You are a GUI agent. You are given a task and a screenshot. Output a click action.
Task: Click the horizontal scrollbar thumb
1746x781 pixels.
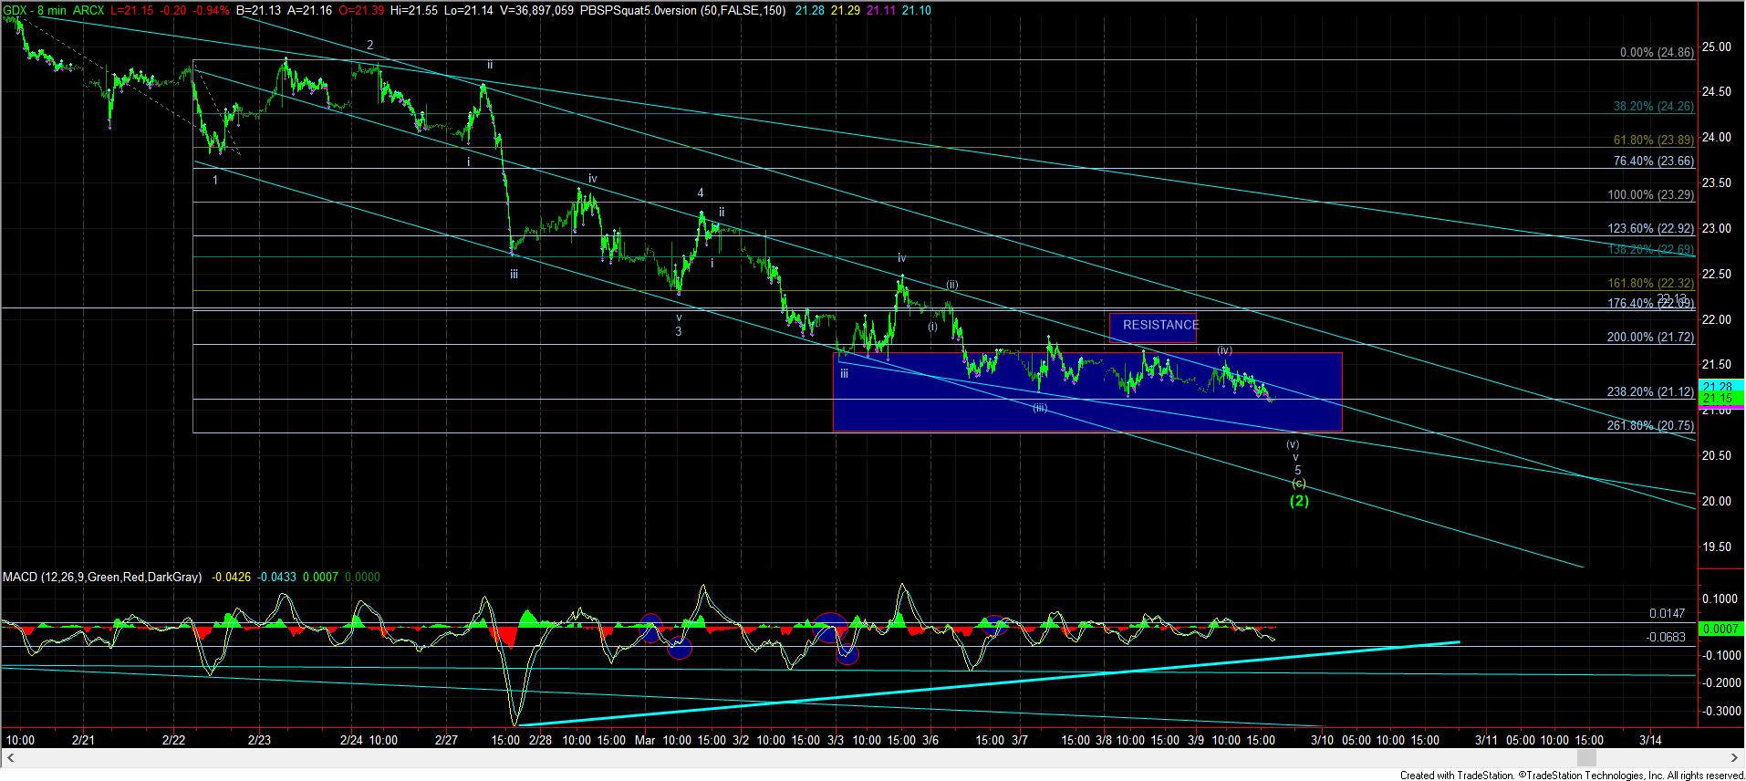click(1587, 758)
